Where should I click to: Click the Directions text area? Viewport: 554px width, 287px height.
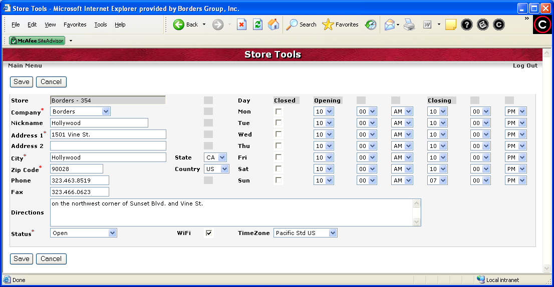tap(232, 212)
